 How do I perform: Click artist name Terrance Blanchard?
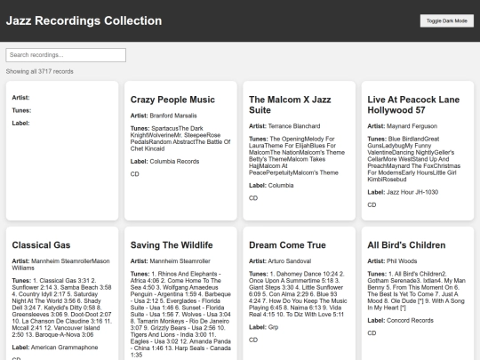(x=294, y=126)
